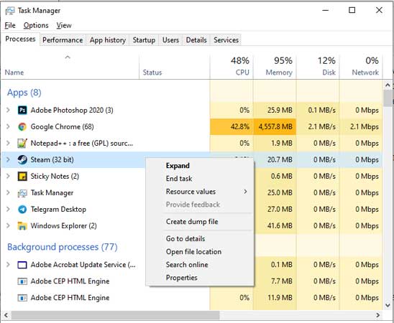Click Photoshop's 0.1 MB/s disk value
Viewport: 394px width, 323px height.
pos(321,110)
